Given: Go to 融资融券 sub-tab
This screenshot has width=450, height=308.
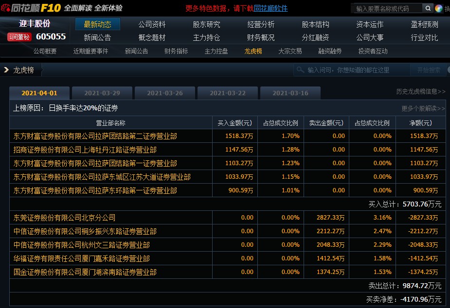Looking at the screenshot, I should coord(330,51).
